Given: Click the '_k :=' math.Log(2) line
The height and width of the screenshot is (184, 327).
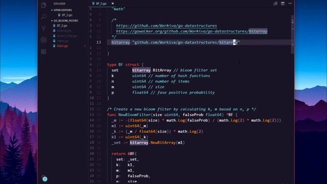Looking at the screenshot, I should point(157,131).
